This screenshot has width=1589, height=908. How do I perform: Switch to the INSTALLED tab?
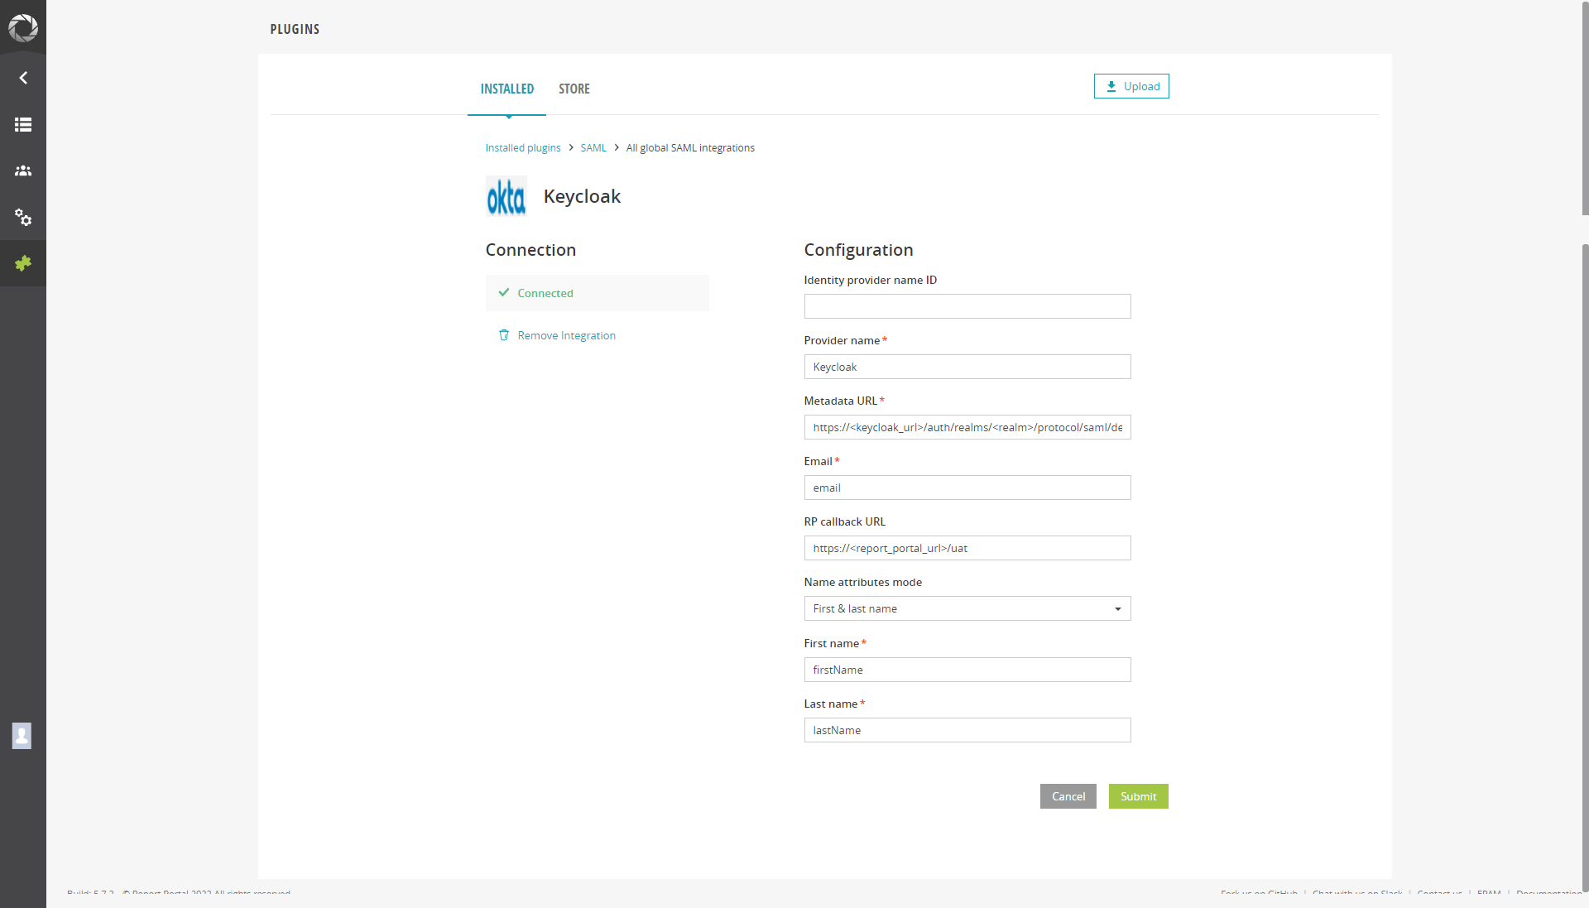click(x=506, y=89)
